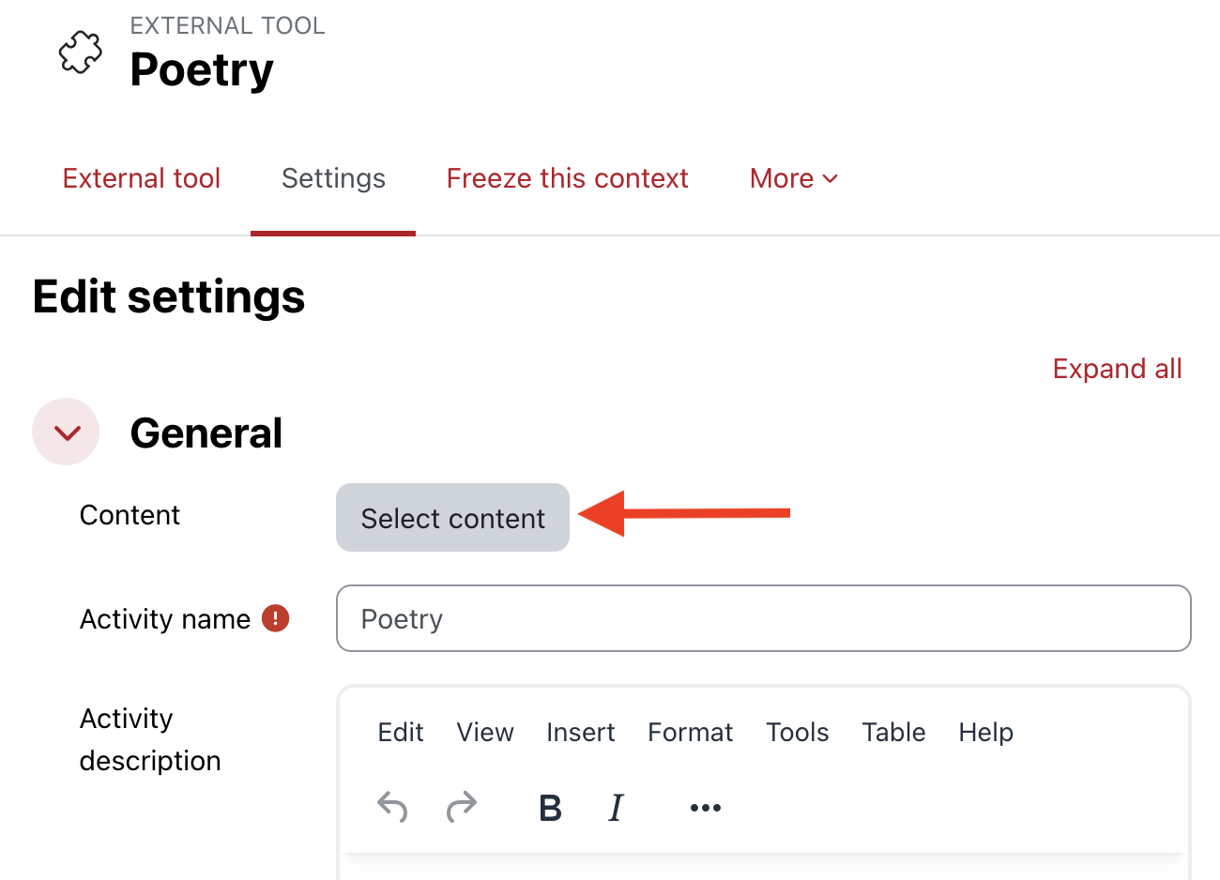The width and height of the screenshot is (1220, 880).
Task: Open the Tools menu in the editor
Action: point(797,732)
